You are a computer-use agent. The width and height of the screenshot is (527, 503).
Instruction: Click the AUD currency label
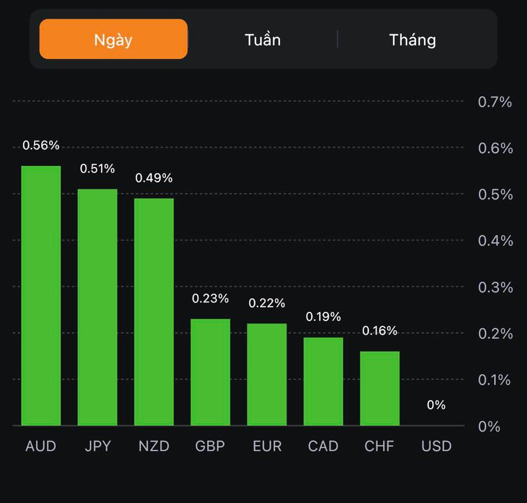41,446
